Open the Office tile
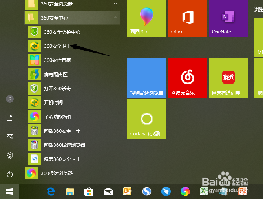This screenshot has width=263, height=199. 188,18
